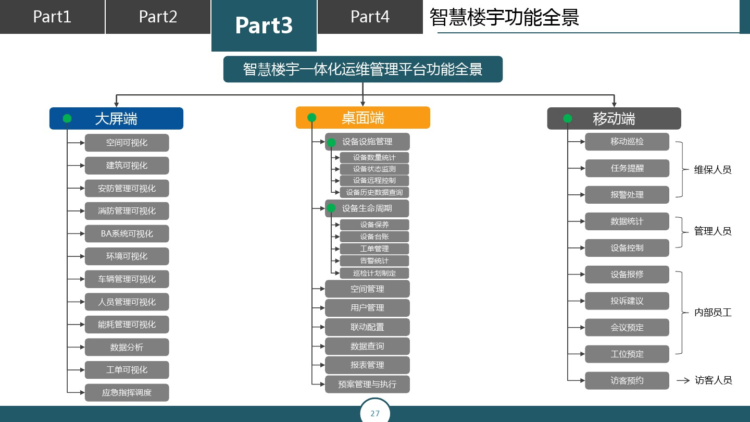Select the 报表管理 box
750x422 pixels.
point(367,365)
